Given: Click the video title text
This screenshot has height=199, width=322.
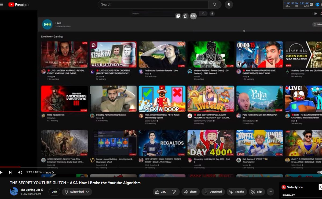Looking at the screenshot, I should 75,183.
